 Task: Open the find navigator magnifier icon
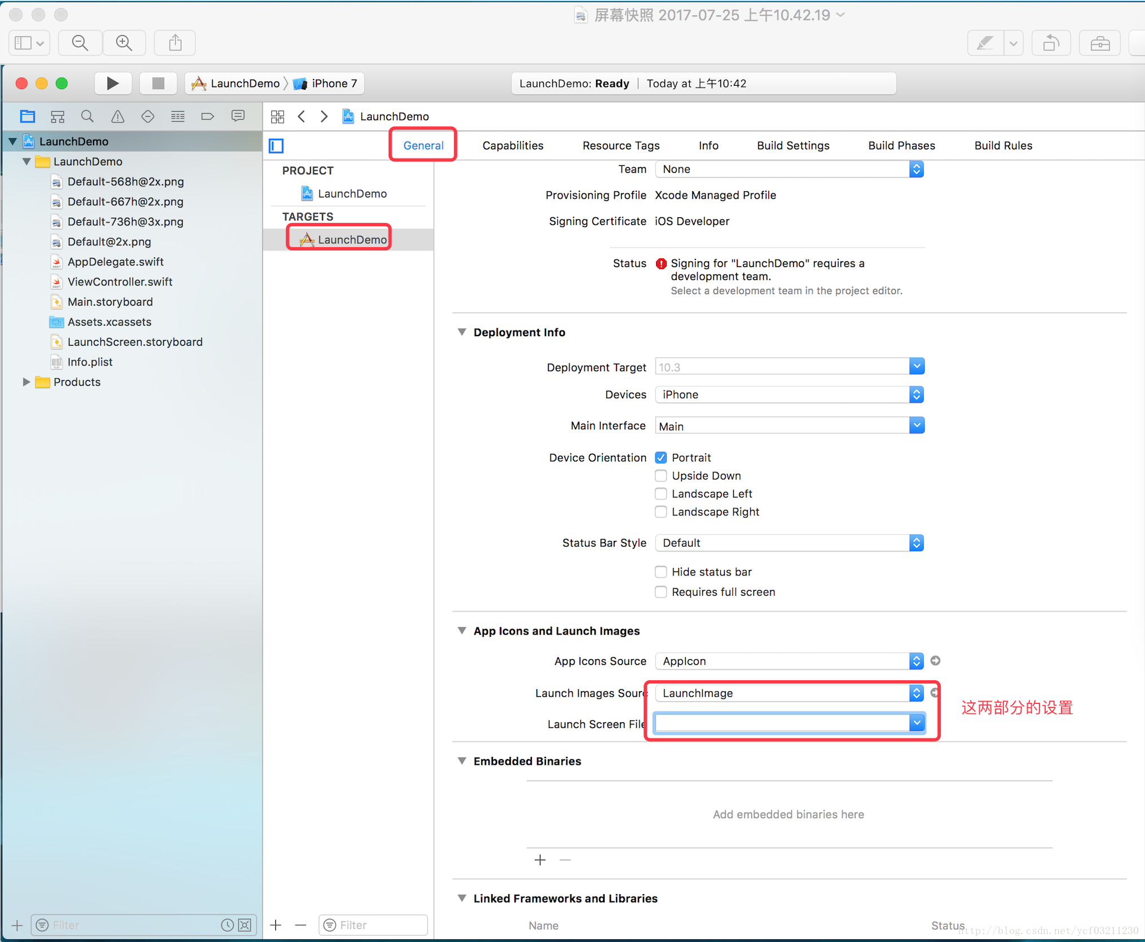(x=87, y=117)
